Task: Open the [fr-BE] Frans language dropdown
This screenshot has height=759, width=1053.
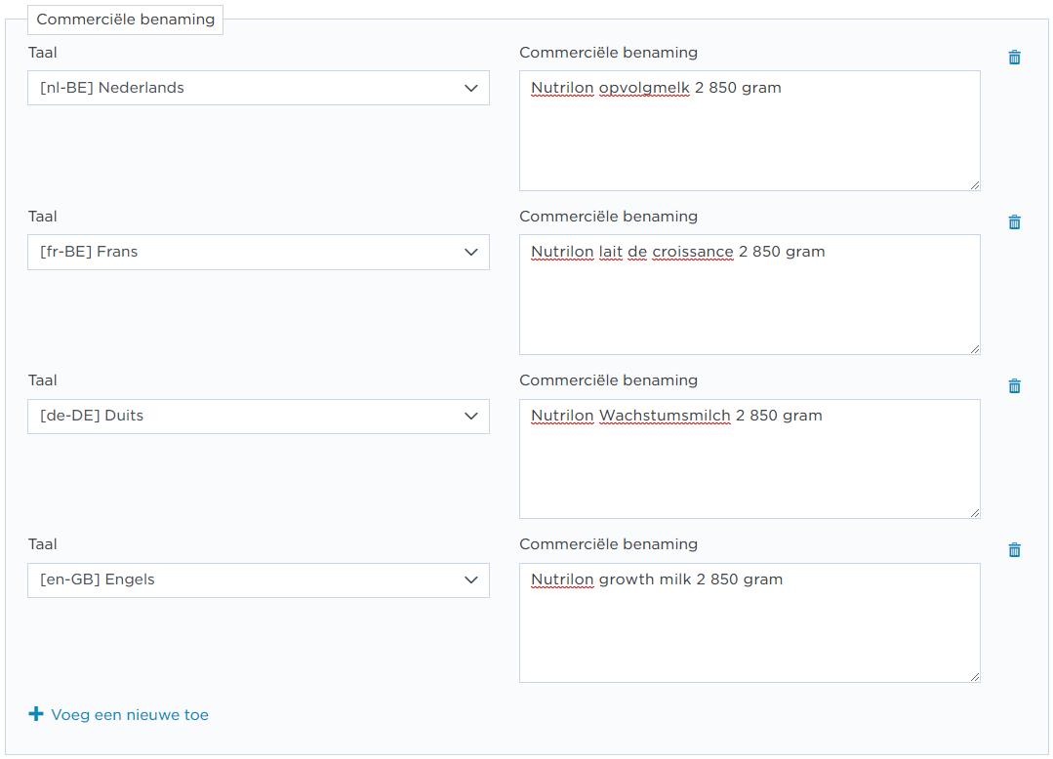Action: coord(259,253)
